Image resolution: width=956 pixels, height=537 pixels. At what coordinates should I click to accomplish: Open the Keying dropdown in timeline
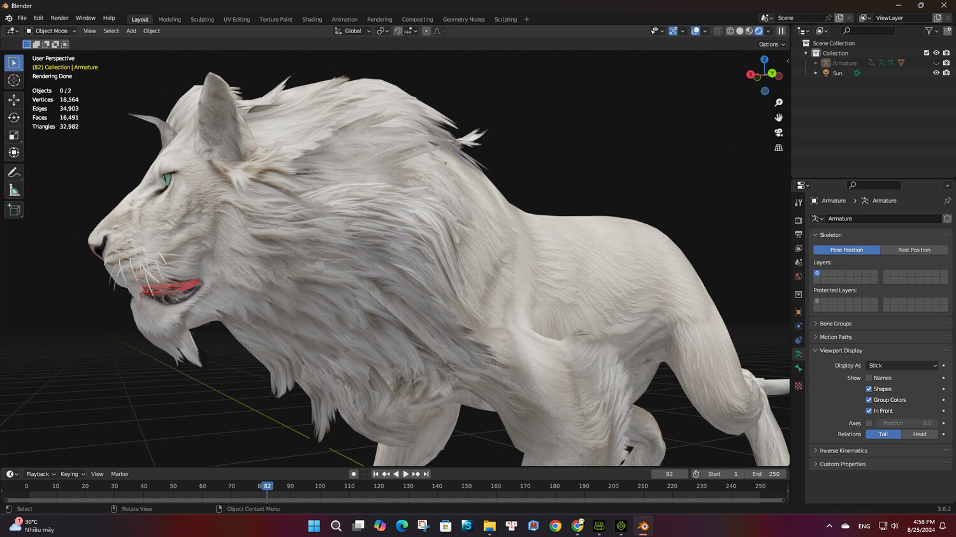72,474
